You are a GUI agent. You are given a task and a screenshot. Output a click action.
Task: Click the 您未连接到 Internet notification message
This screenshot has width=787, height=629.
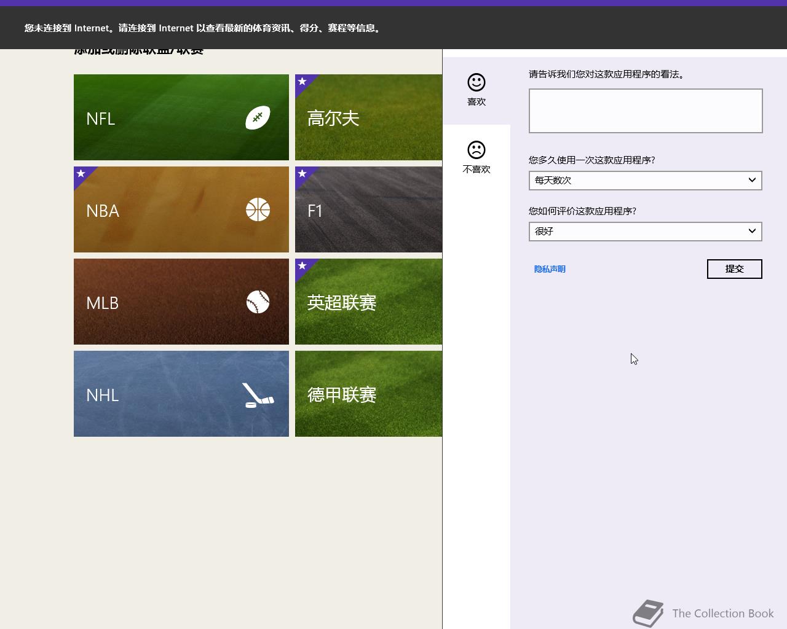point(204,28)
